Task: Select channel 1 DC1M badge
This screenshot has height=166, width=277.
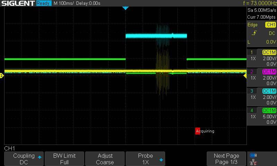Action: 269,52
